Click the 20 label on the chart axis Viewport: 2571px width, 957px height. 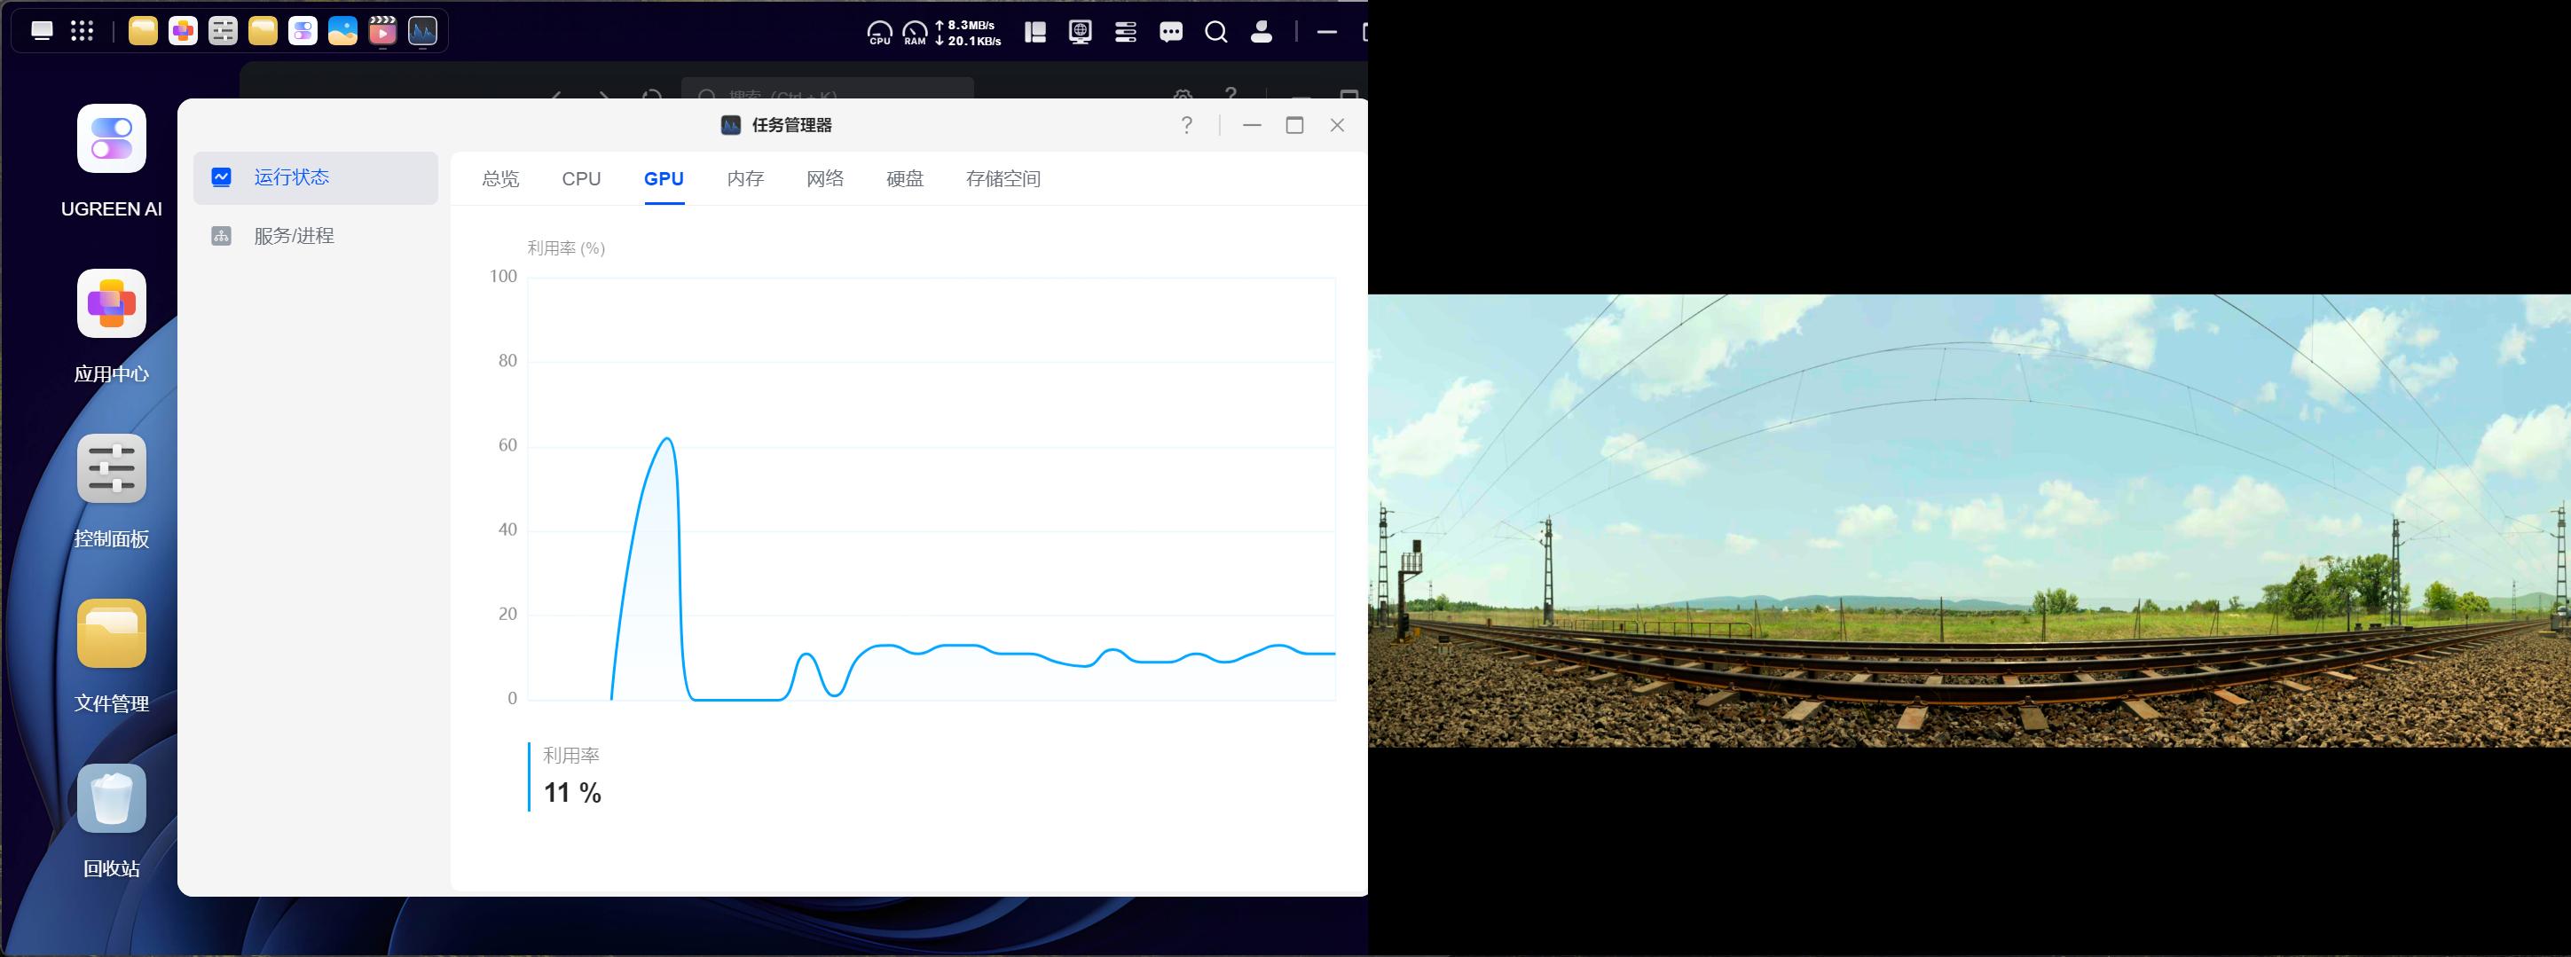(x=508, y=614)
